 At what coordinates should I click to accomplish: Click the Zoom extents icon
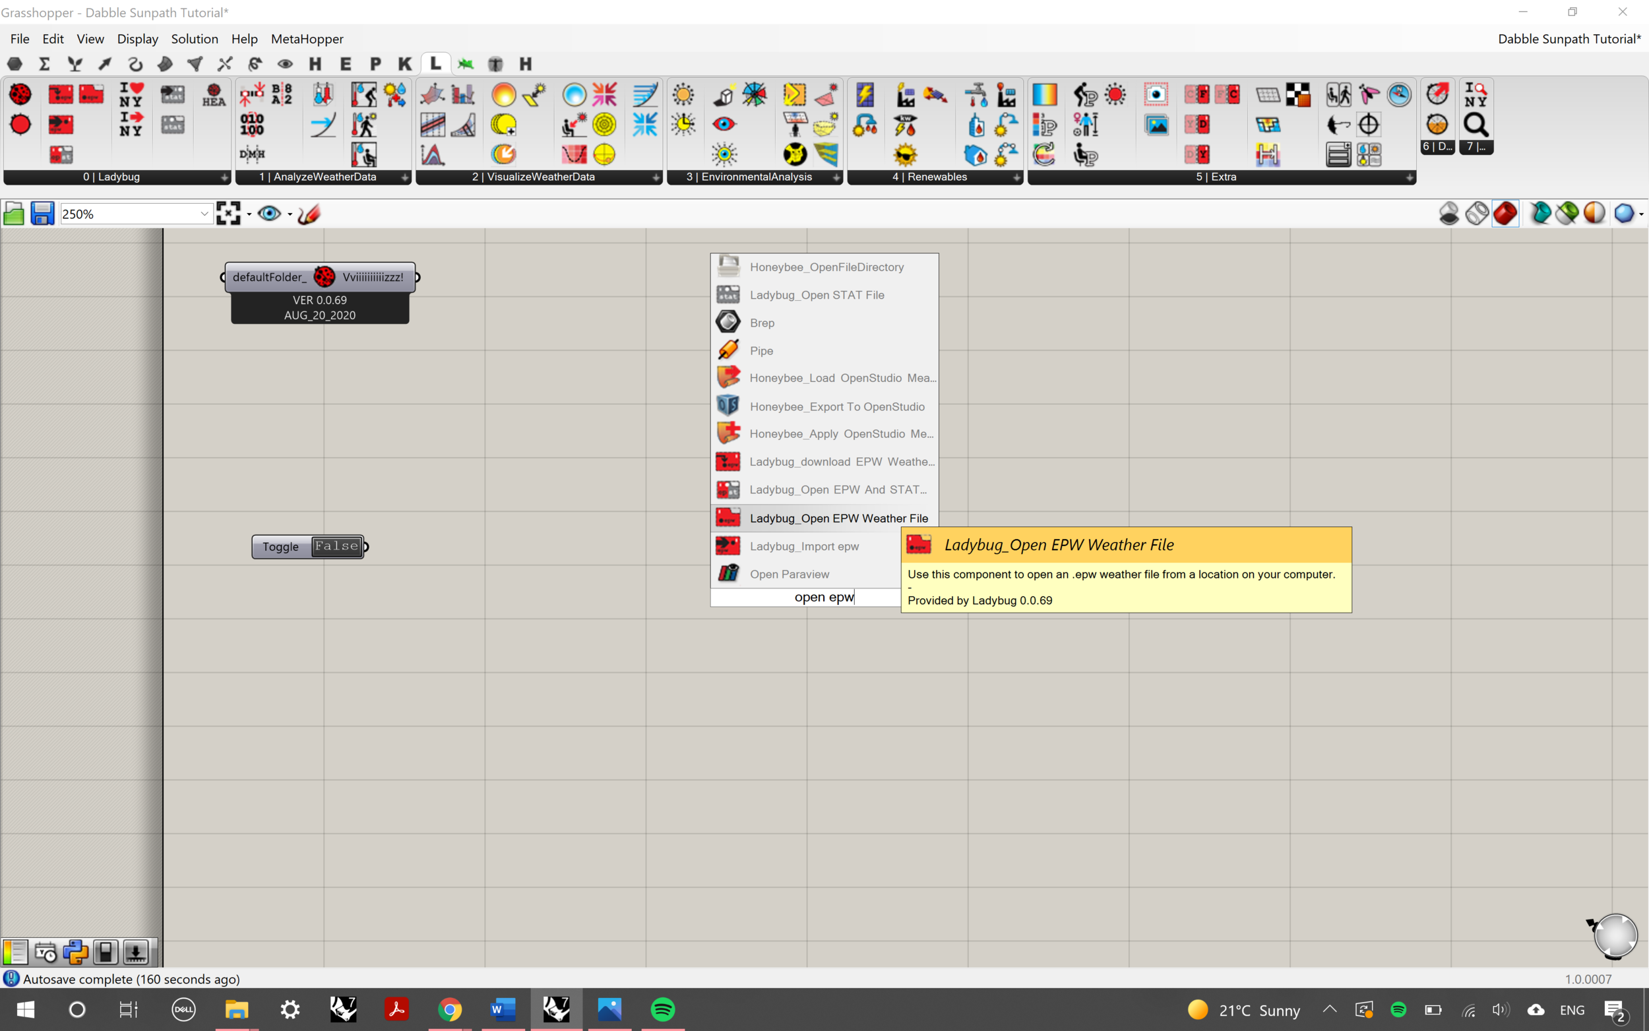pos(228,214)
